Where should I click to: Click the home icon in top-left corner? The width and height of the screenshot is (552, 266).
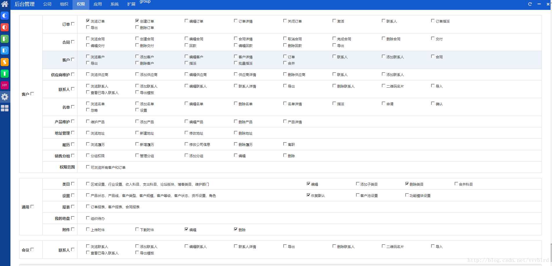(x=5, y=4)
